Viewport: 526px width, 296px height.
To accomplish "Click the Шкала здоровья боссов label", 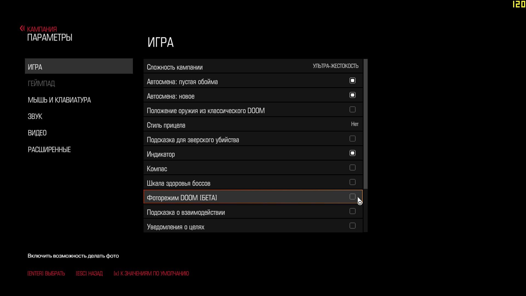I will tap(179, 183).
